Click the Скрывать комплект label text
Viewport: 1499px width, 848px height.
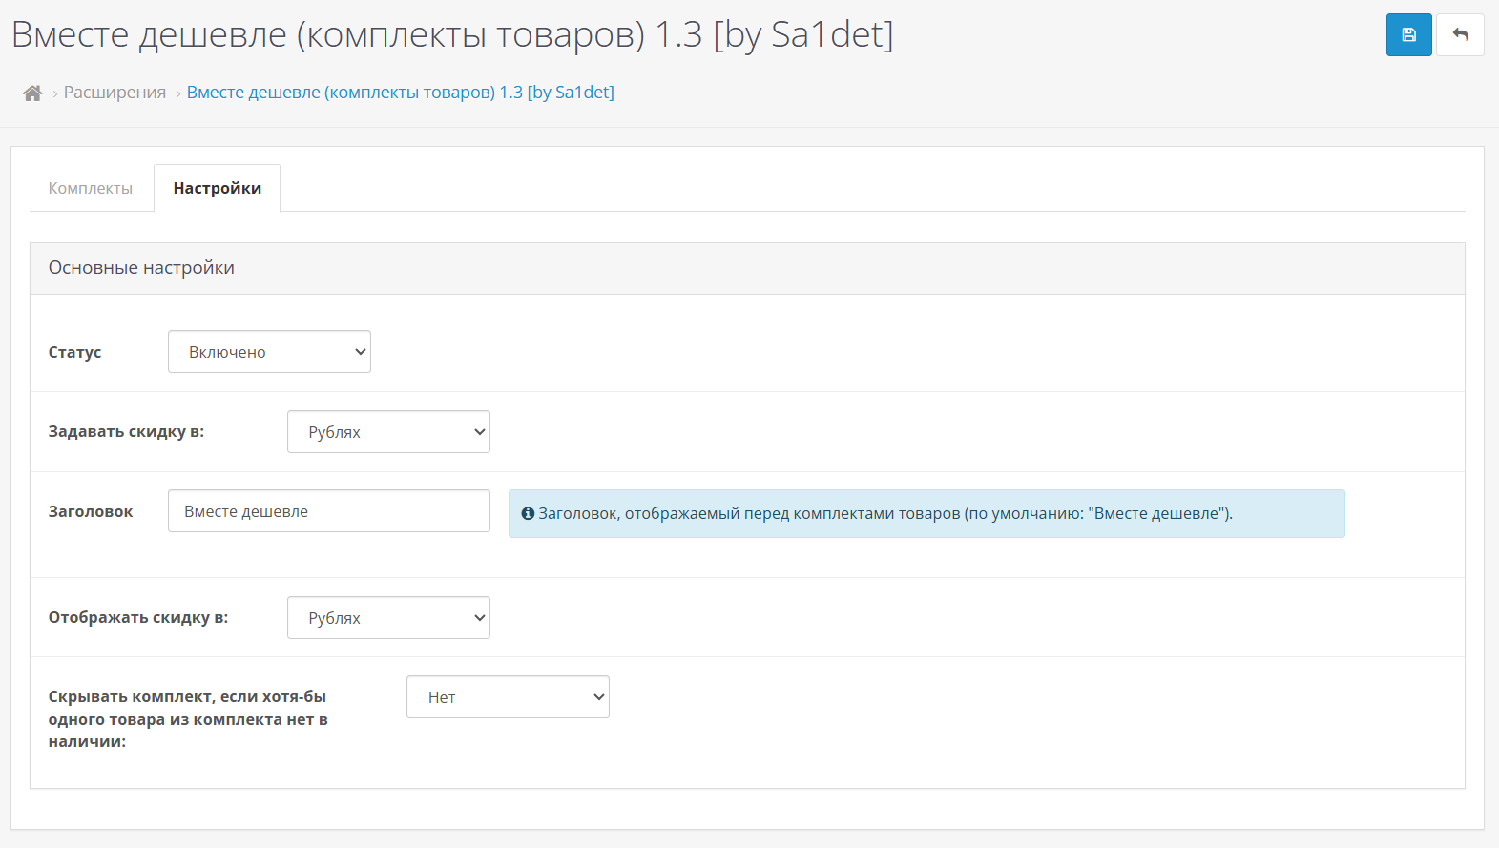click(188, 718)
